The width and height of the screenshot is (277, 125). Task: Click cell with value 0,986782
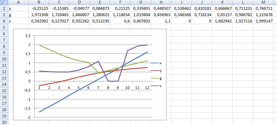pos(243,14)
